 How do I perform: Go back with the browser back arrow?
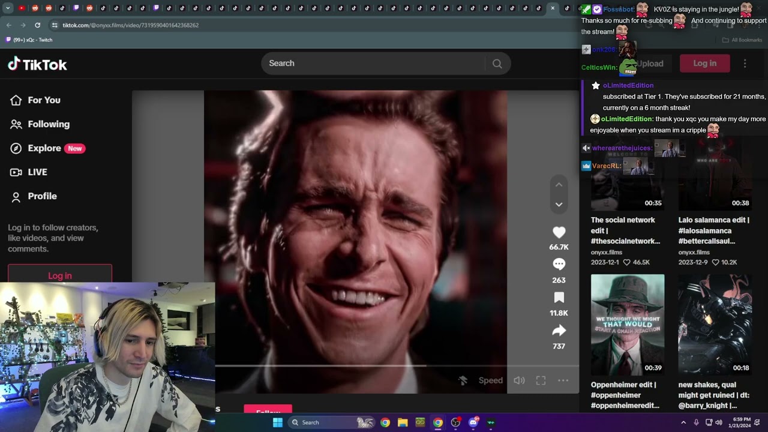[8, 25]
